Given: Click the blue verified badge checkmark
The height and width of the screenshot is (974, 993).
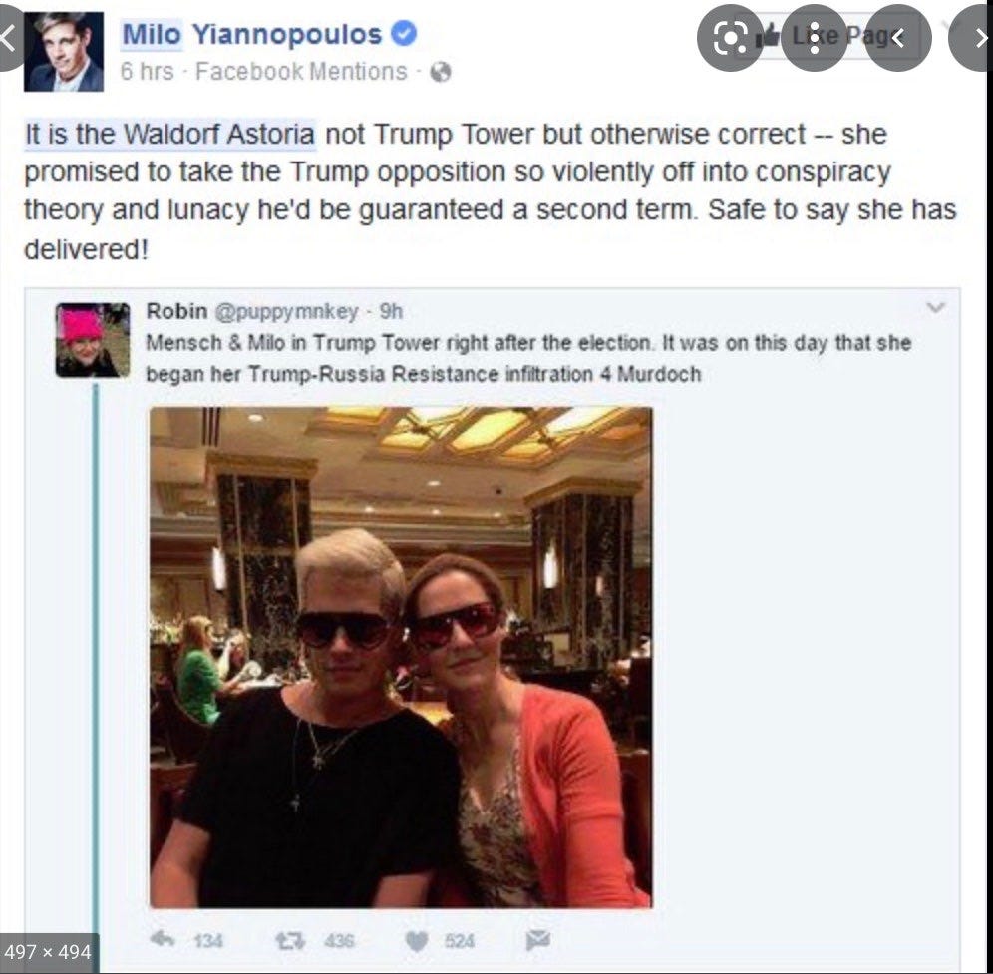Looking at the screenshot, I should point(404,34).
